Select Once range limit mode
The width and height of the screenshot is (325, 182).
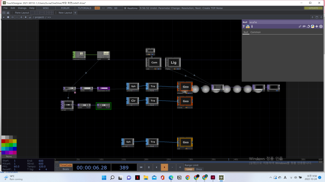pyautogui.click(x=199, y=169)
